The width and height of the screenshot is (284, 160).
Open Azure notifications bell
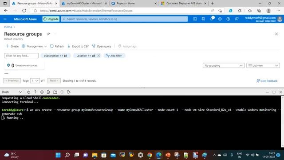coord(212,19)
